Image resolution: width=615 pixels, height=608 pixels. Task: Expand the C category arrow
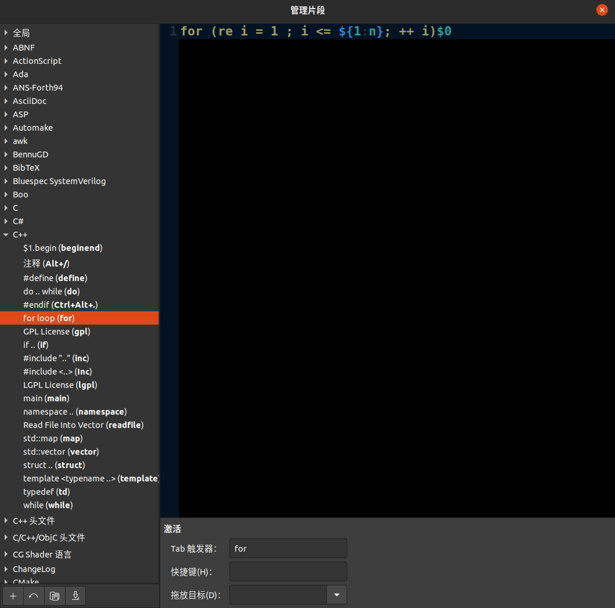point(6,207)
